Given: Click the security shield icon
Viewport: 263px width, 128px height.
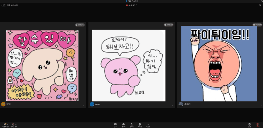Looking at the screenshot, I should coord(249,124).
